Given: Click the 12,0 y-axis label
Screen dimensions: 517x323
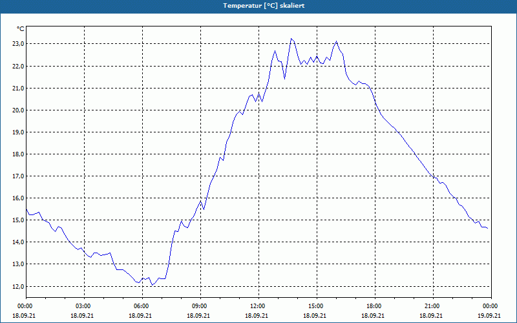Looking at the screenshot, I should (19, 286).
